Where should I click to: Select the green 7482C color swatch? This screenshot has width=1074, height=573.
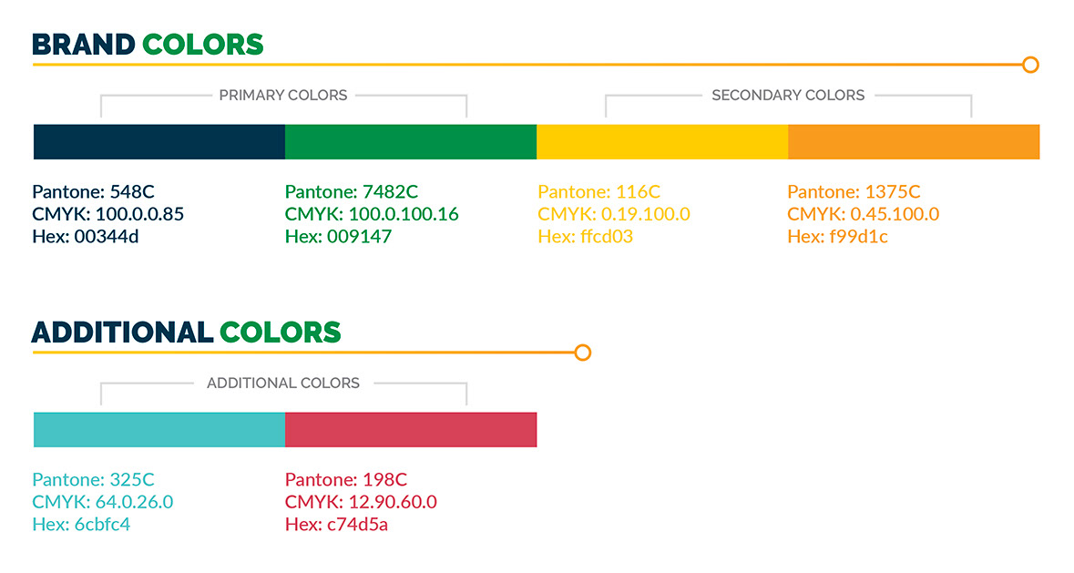pyautogui.click(x=411, y=141)
